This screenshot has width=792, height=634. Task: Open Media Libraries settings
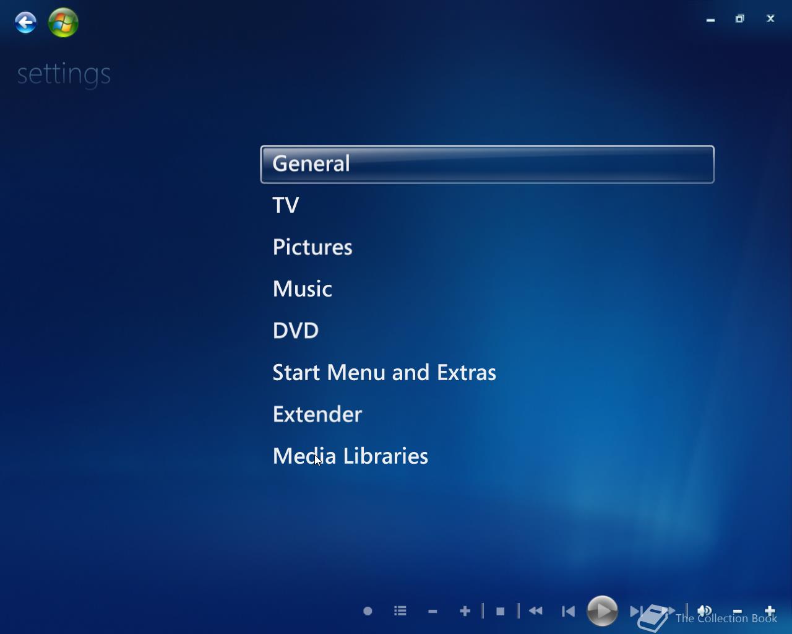click(350, 456)
